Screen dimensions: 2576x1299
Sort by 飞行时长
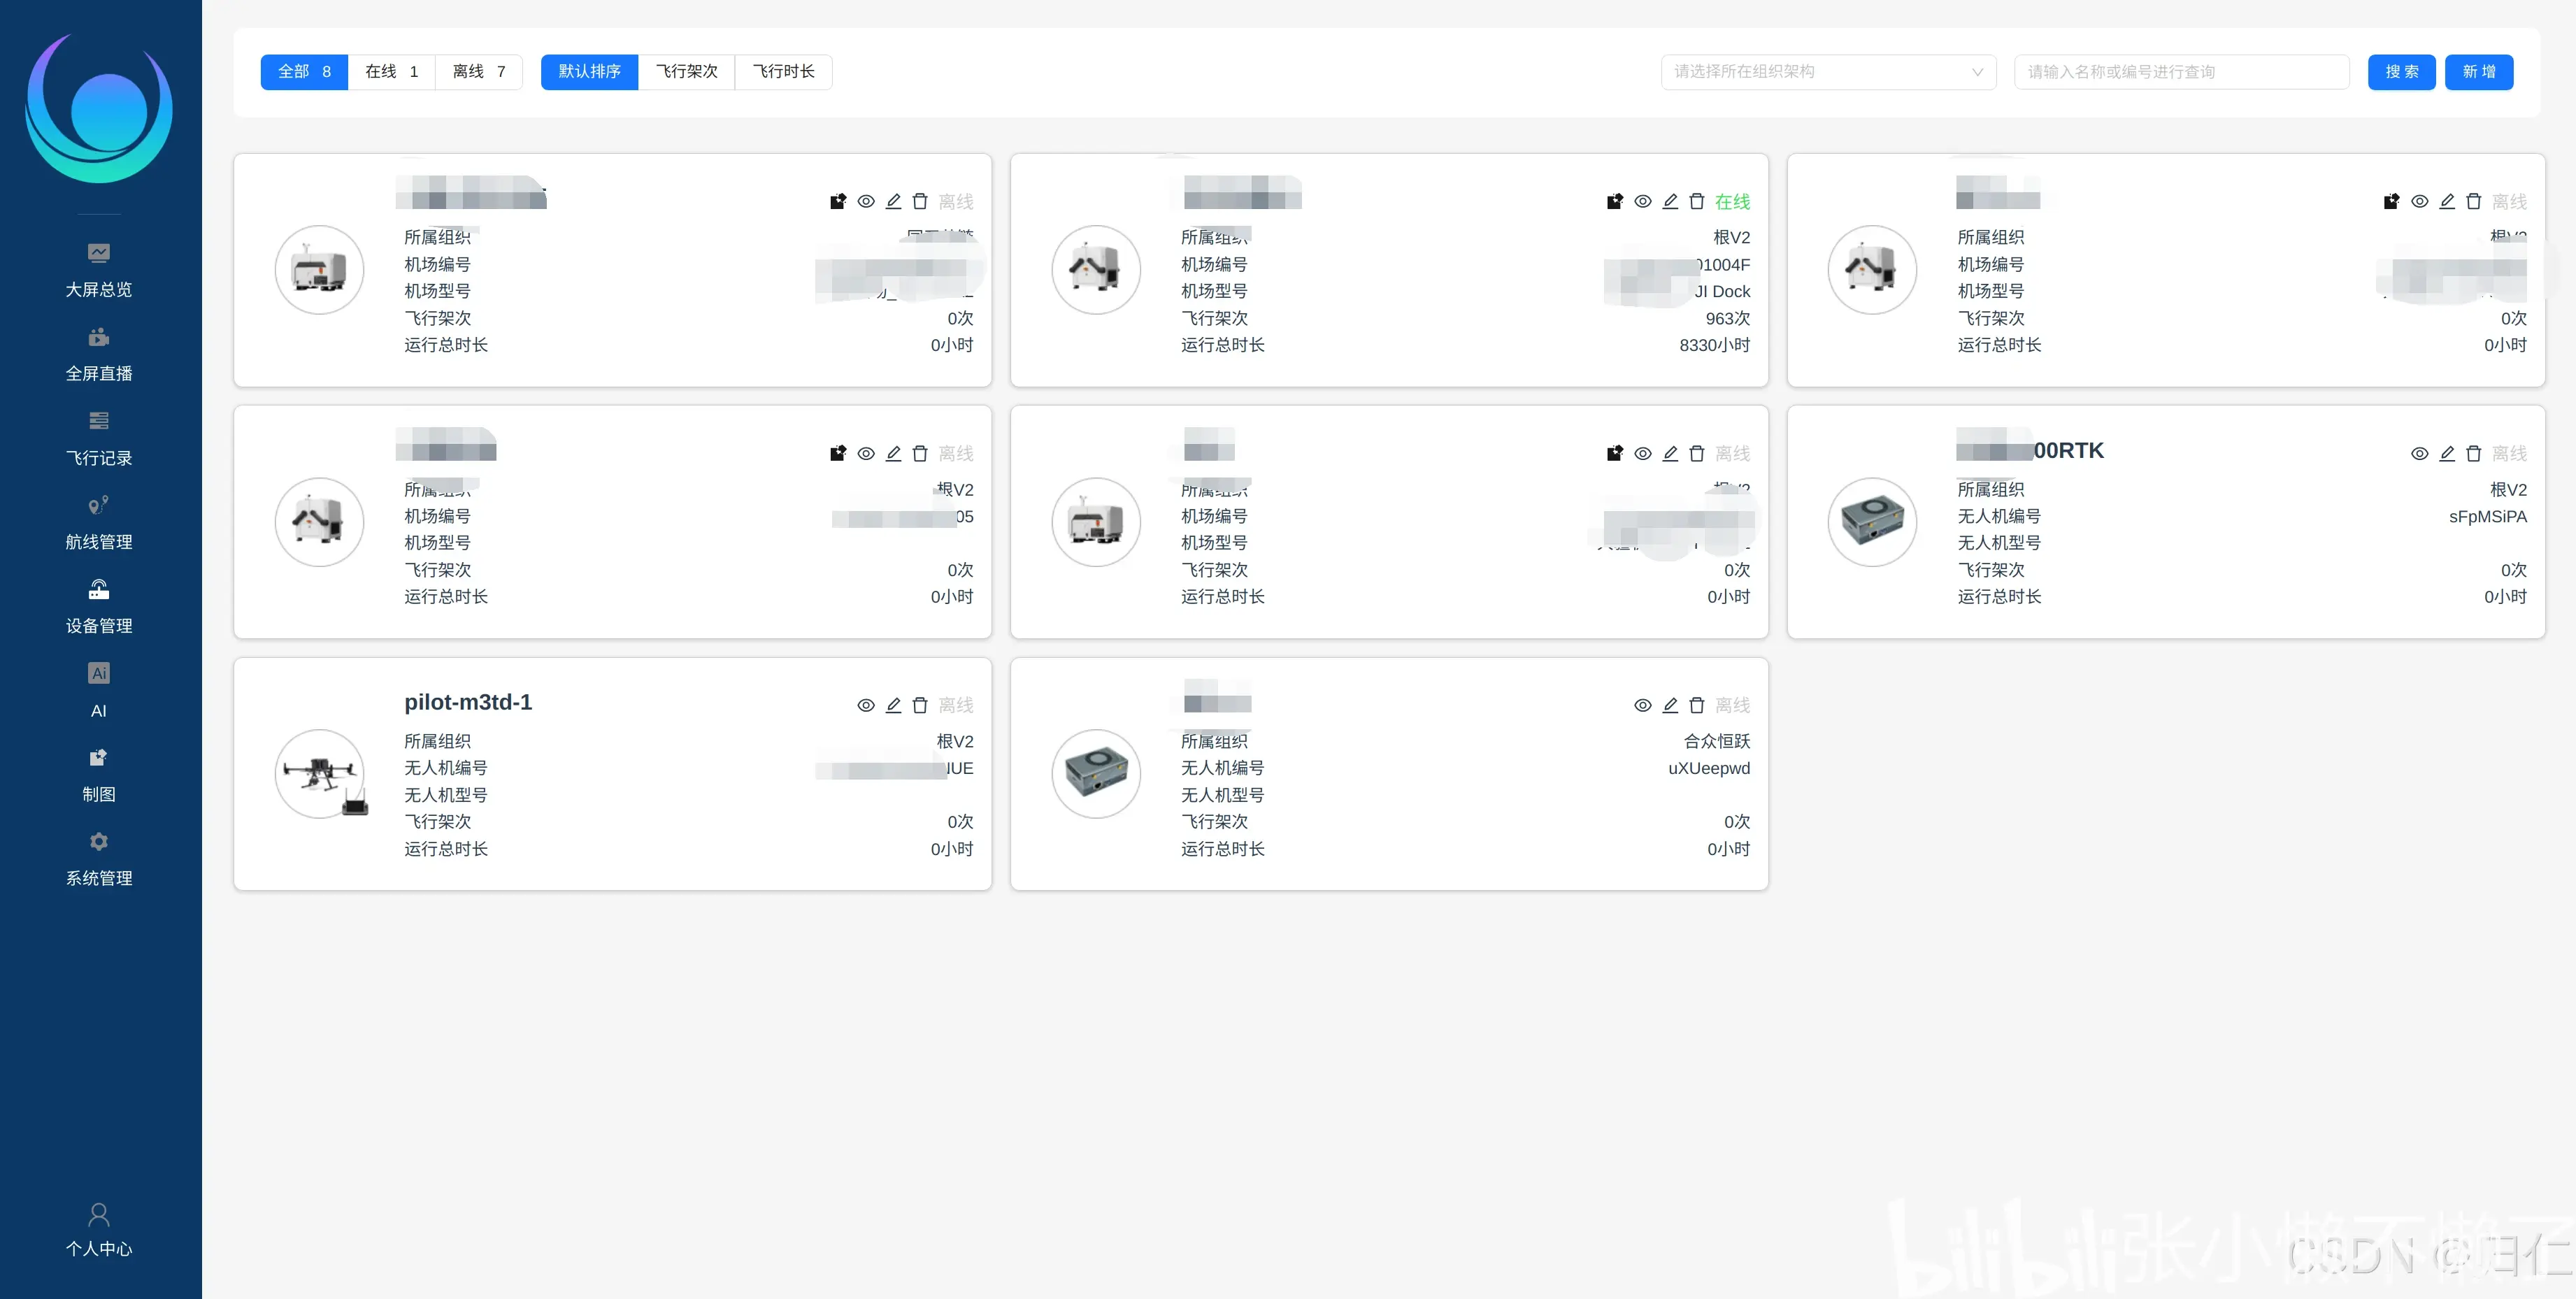click(784, 72)
